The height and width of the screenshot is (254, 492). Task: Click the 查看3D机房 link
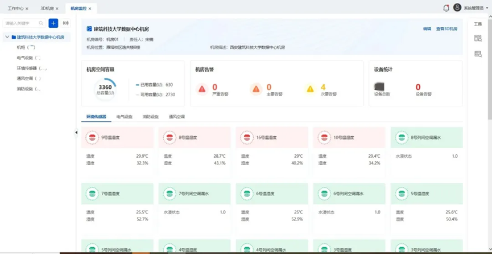[446, 28]
